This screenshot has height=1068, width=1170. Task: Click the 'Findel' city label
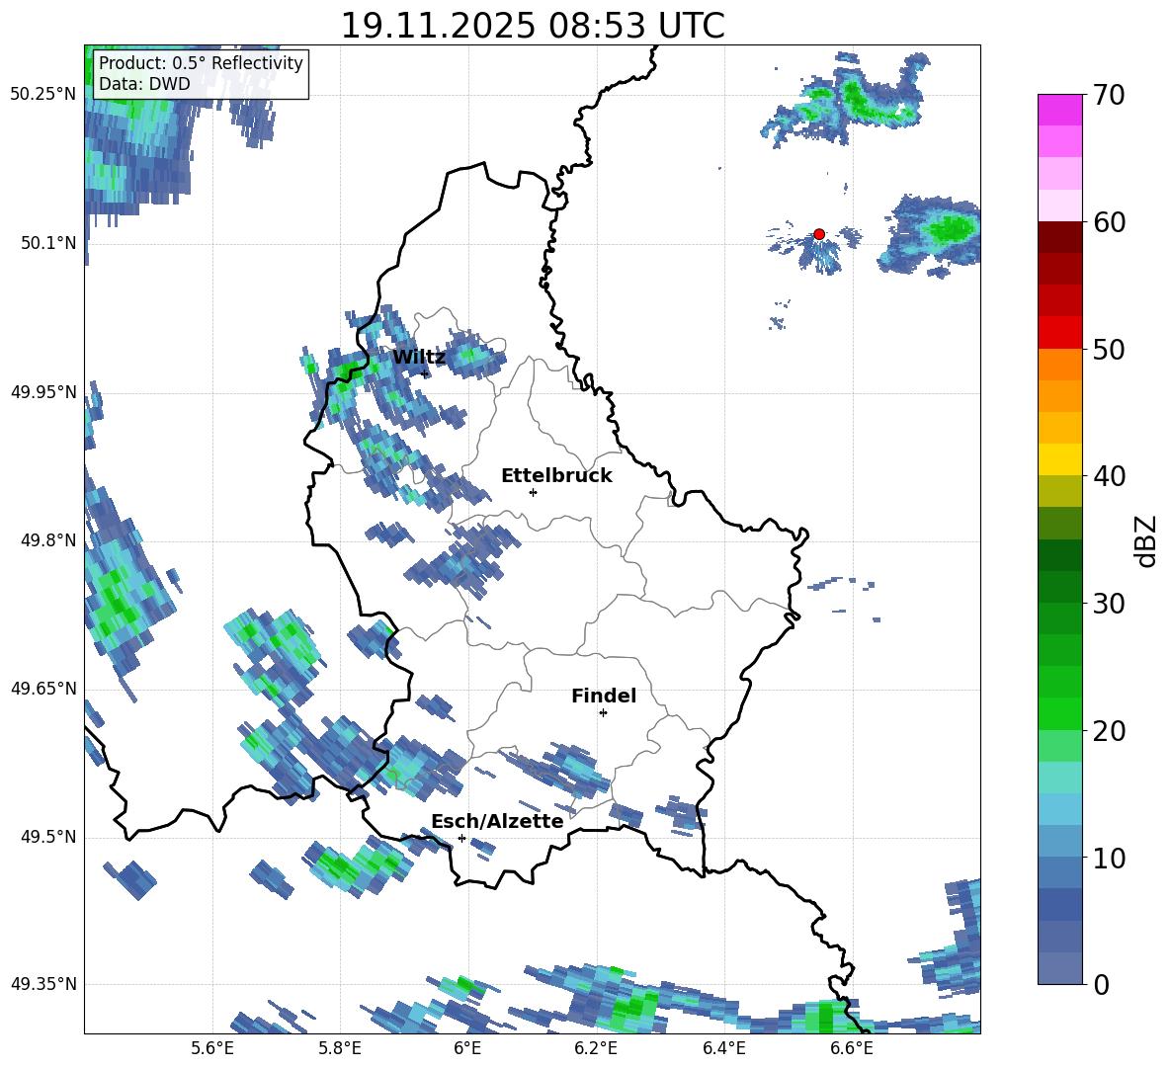(x=604, y=696)
